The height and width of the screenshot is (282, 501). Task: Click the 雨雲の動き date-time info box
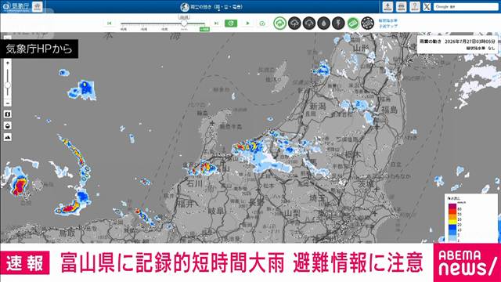click(x=457, y=45)
